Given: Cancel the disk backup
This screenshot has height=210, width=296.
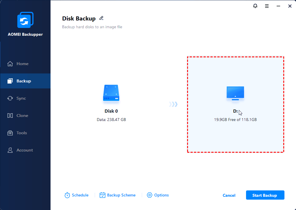Looking at the screenshot, I should pos(229,195).
